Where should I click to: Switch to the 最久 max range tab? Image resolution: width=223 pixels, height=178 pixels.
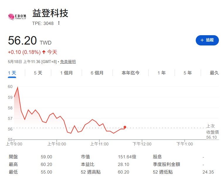tap(214, 73)
